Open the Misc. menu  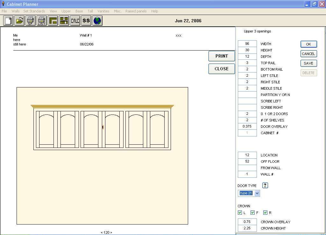pyautogui.click(x=118, y=11)
